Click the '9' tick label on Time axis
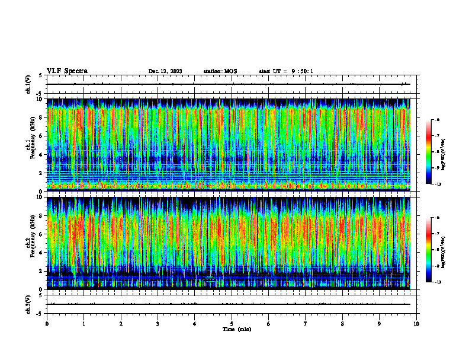The width and height of the screenshot is (469, 363). [x=379, y=324]
